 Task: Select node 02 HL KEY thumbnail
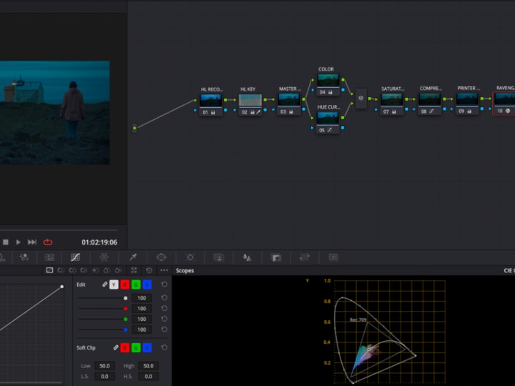pyautogui.click(x=250, y=100)
